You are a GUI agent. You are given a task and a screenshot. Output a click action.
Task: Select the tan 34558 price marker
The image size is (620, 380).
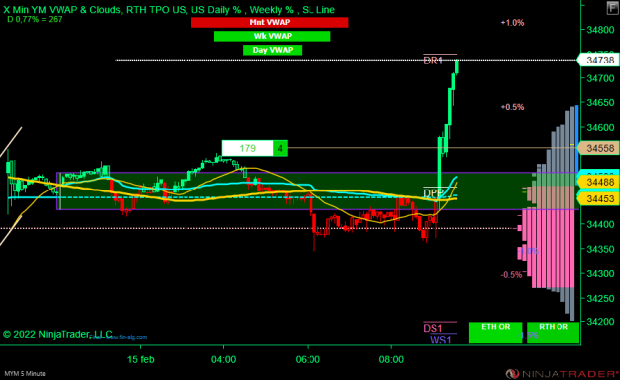[x=599, y=148]
